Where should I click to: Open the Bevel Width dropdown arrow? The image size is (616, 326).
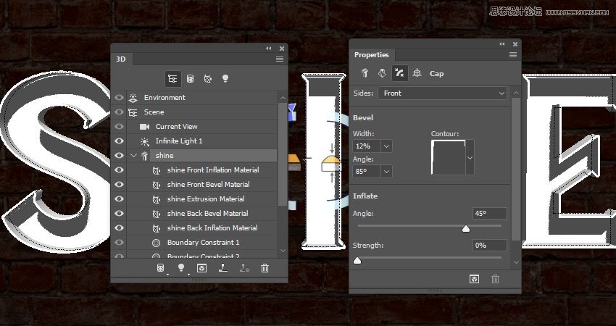386,146
